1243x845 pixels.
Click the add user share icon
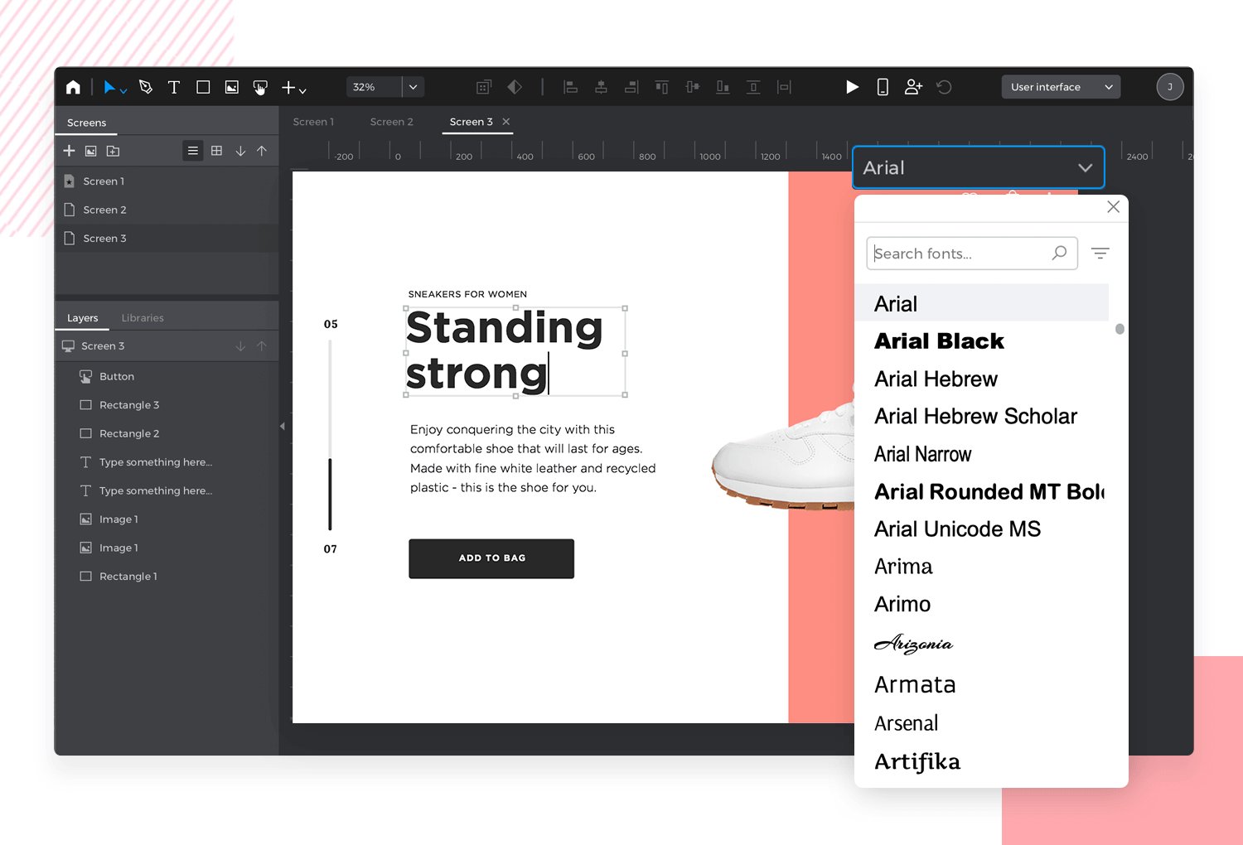click(913, 87)
